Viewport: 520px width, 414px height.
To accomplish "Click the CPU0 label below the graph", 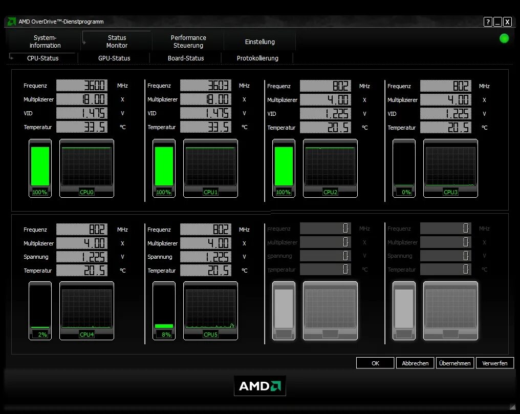I will coord(86,192).
